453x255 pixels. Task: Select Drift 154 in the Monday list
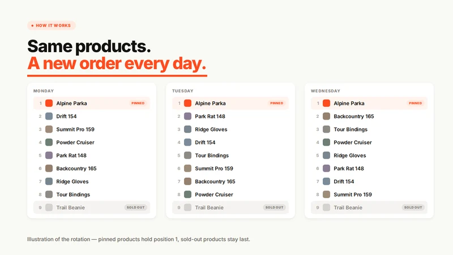[92, 116]
